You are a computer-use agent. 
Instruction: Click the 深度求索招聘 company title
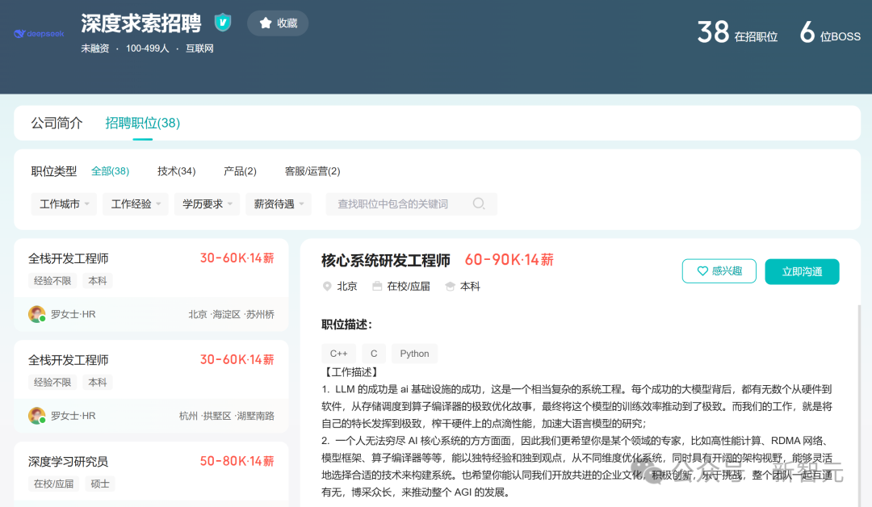[141, 23]
